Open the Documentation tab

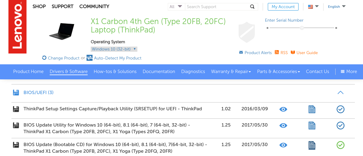[159, 72]
